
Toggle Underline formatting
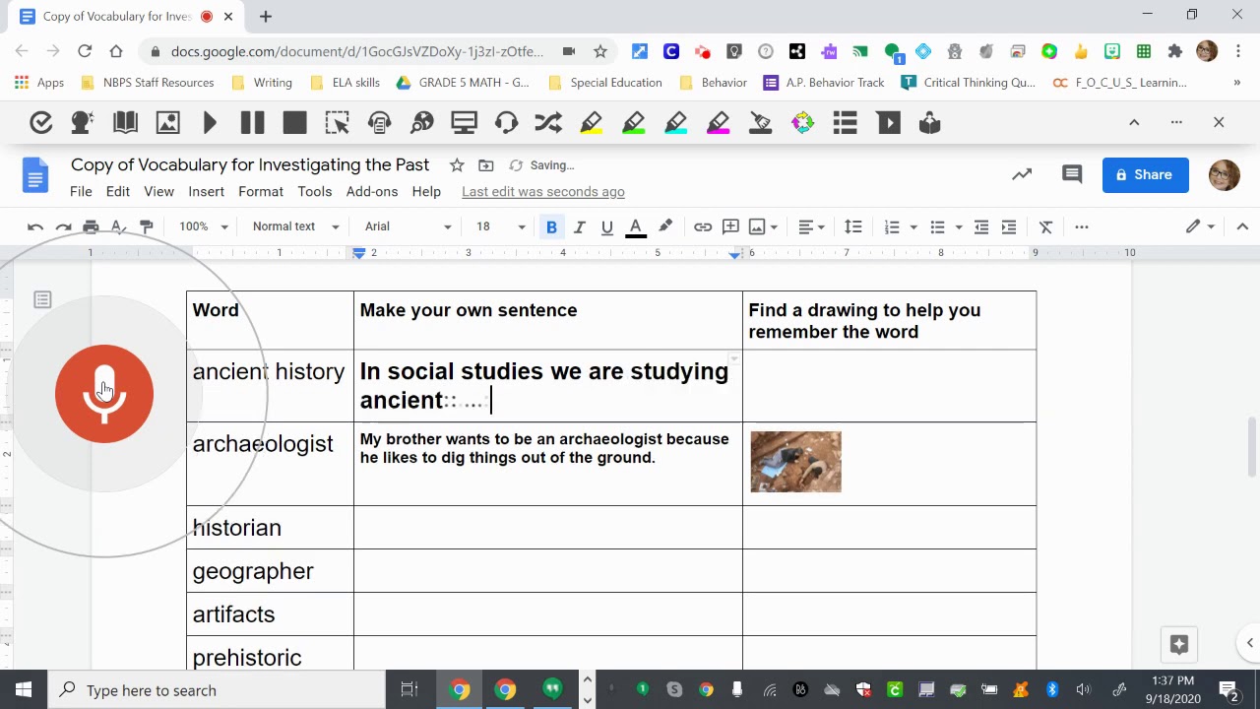[606, 226]
